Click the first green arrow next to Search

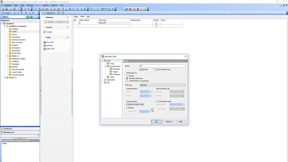[x=28, y=17]
